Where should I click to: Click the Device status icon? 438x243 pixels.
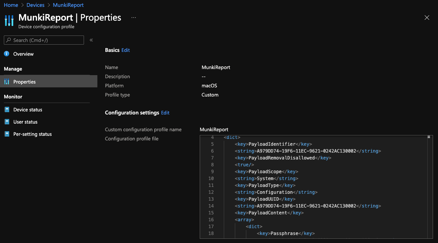[x=7, y=109]
